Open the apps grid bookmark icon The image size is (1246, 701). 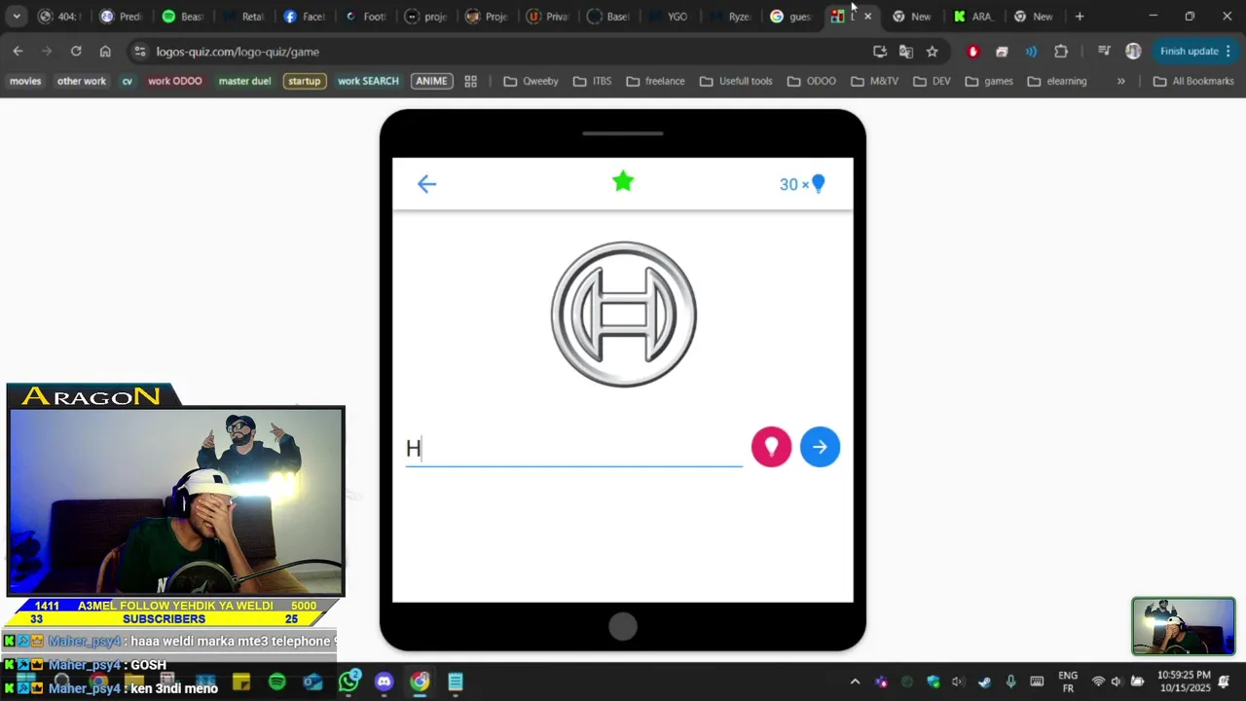point(471,81)
